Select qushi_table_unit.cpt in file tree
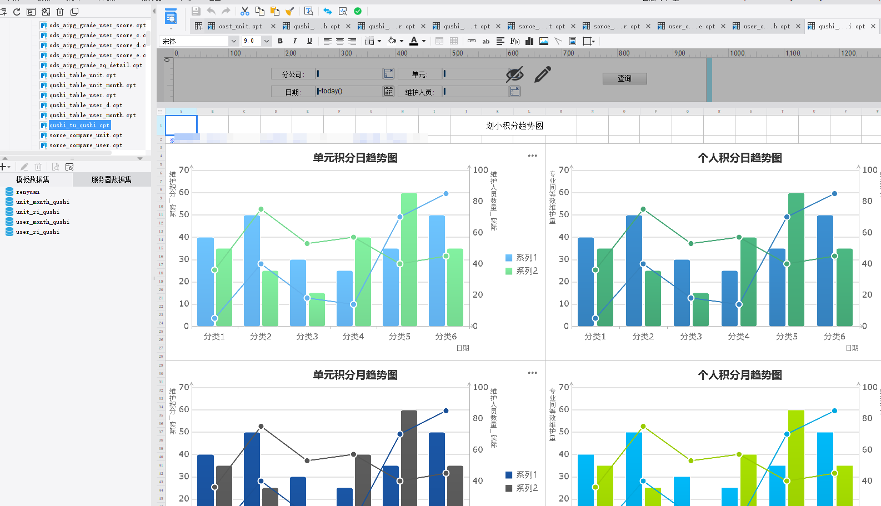Viewport: 881px width, 506px height. (x=82, y=75)
